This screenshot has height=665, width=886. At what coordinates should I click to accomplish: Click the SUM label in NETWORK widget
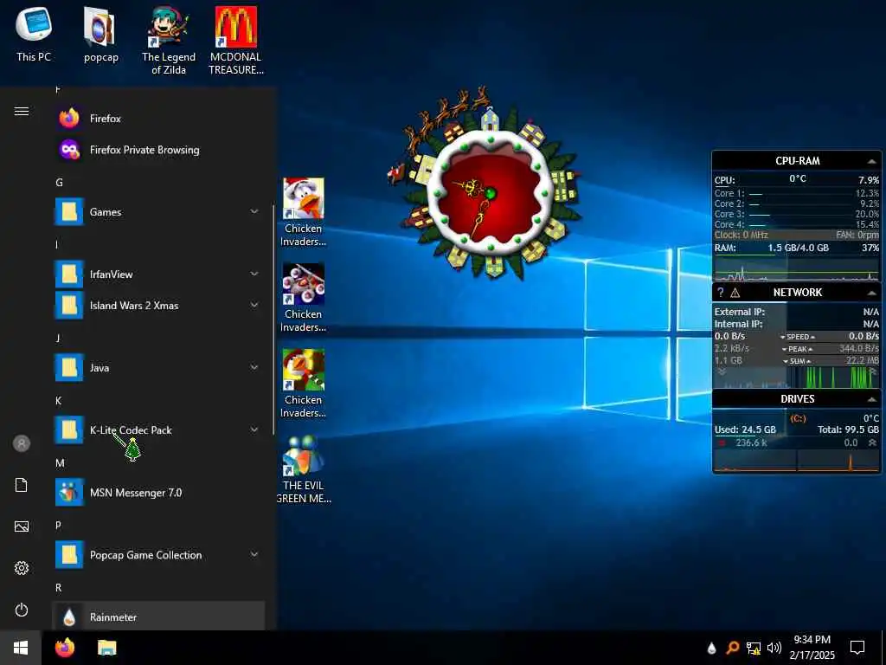[x=797, y=361]
